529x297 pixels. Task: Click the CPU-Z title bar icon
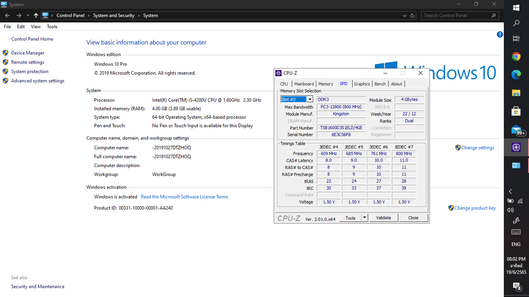coord(279,73)
